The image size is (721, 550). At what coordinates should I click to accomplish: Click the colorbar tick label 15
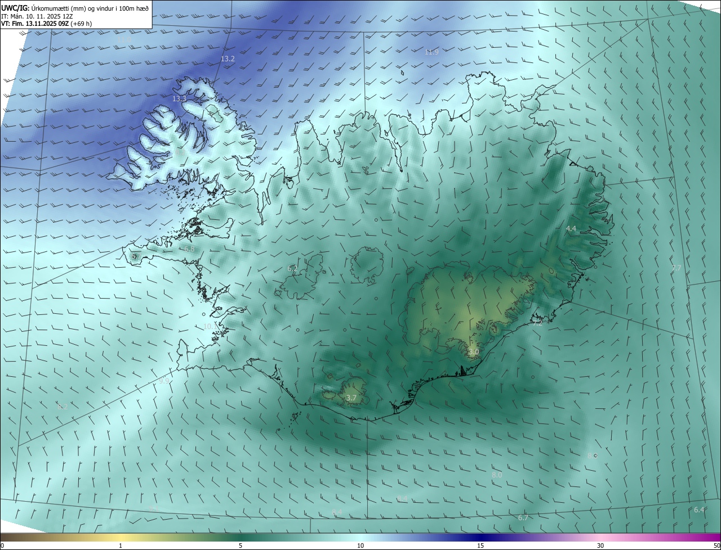coord(480,546)
